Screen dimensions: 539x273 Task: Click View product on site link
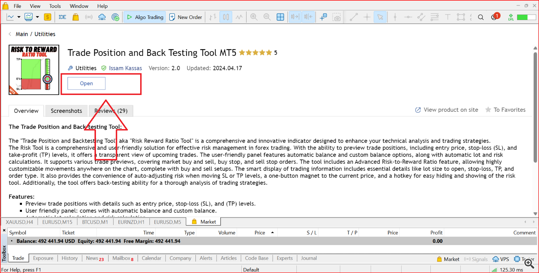pyautogui.click(x=447, y=110)
